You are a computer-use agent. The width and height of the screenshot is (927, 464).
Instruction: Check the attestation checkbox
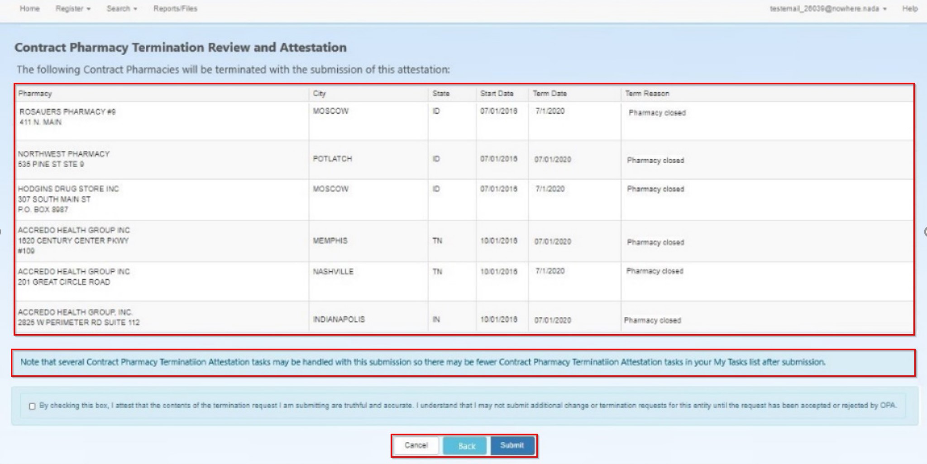coord(32,406)
